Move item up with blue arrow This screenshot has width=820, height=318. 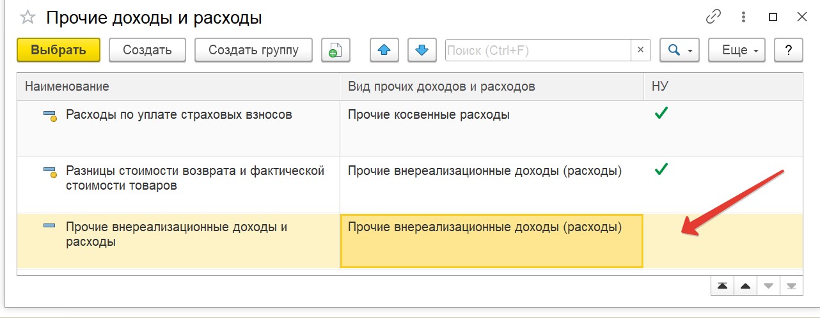384,50
